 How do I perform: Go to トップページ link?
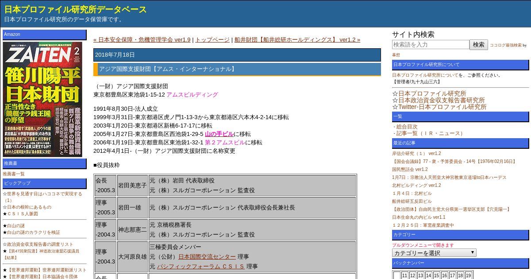212,39
